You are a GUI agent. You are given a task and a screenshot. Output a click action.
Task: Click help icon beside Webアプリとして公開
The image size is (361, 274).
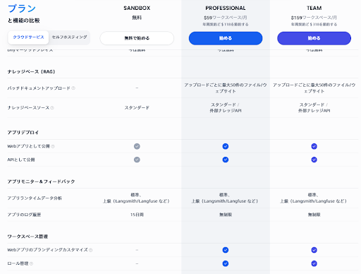53,146
